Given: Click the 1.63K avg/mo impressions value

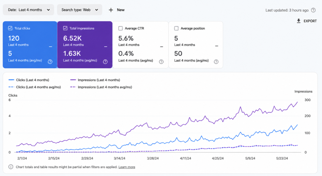Looking at the screenshot, I should pyautogui.click(x=72, y=53).
